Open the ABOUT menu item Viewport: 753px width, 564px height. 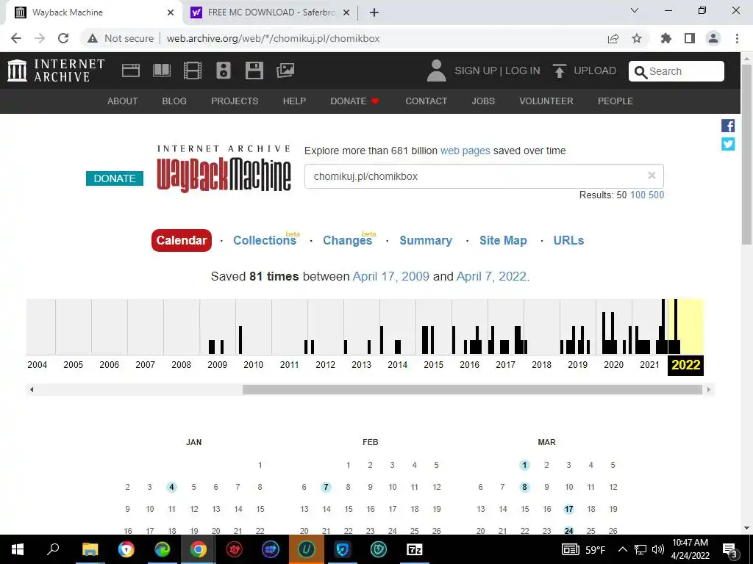coord(123,101)
